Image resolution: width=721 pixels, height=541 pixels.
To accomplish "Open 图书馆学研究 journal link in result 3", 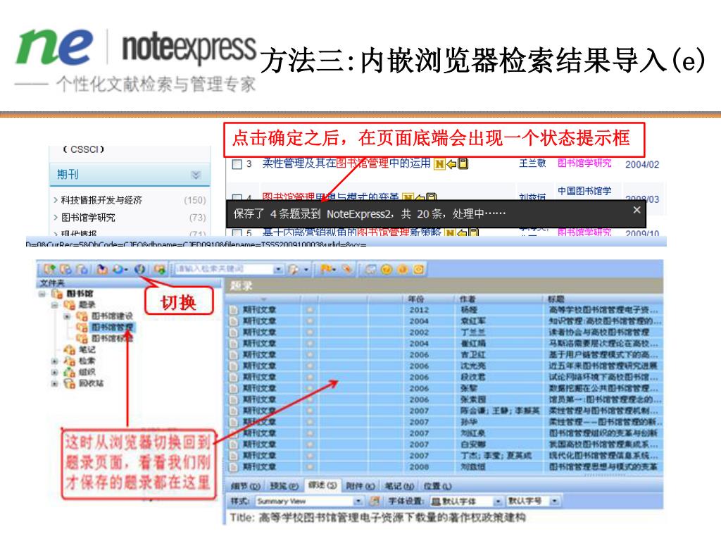I will 584,163.
